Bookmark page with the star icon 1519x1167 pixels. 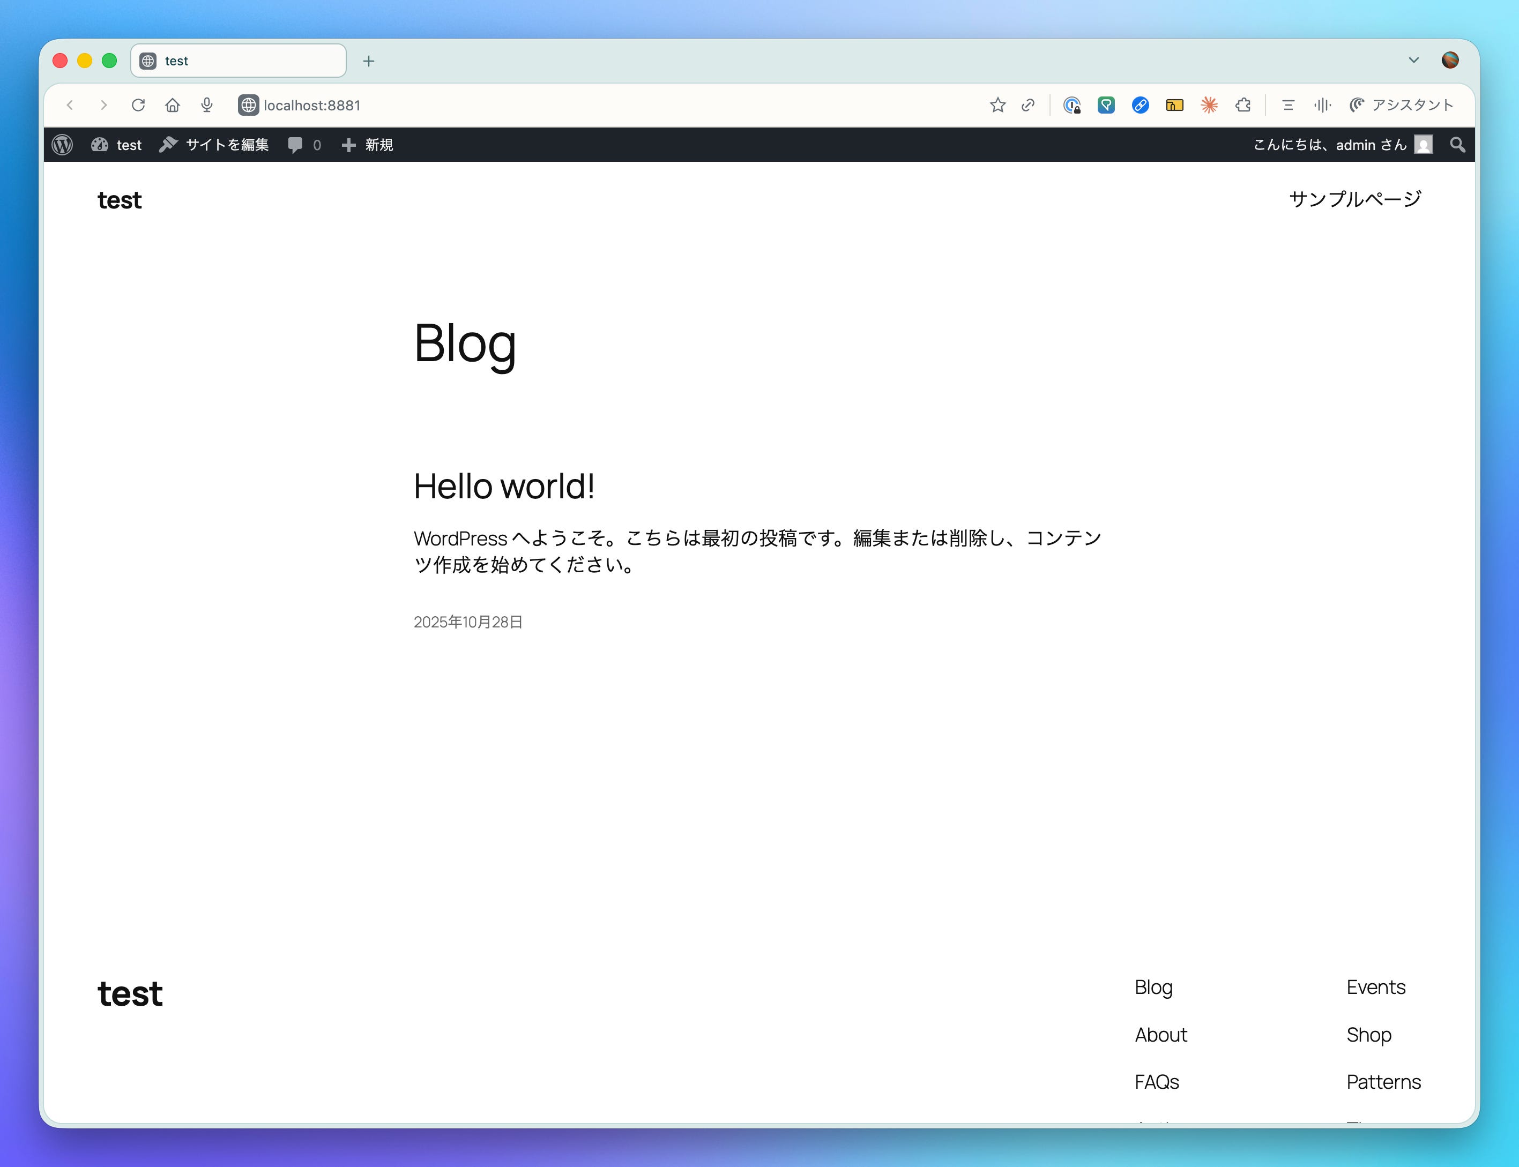[998, 105]
